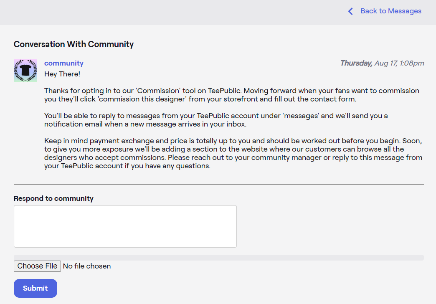The width and height of the screenshot is (436, 304).
Task: Select the Conversation With Community heading
Action: pyautogui.click(x=74, y=44)
